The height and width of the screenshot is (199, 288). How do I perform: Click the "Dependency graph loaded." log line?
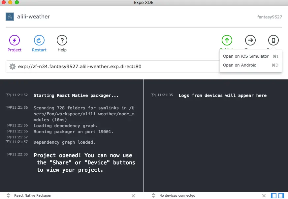(x=64, y=142)
